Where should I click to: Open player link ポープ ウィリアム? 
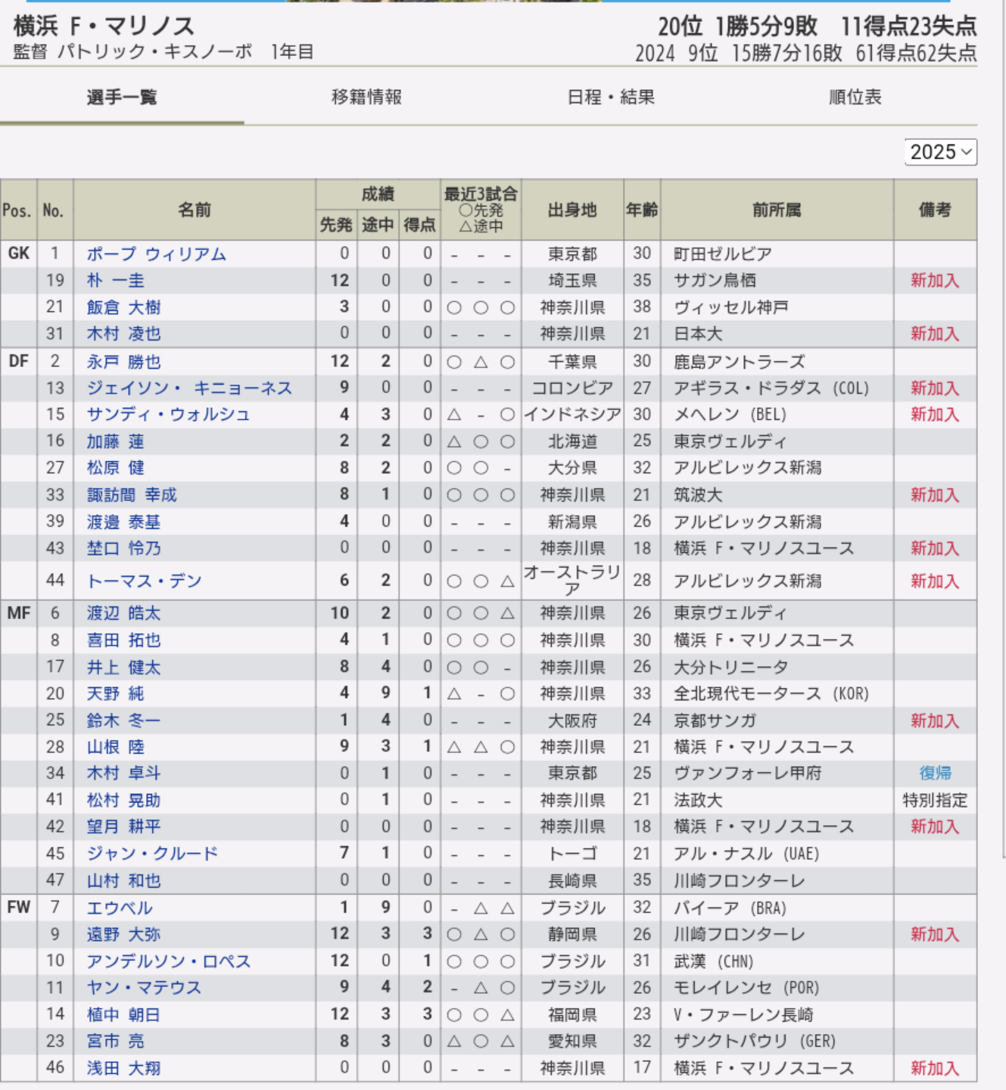(x=156, y=254)
